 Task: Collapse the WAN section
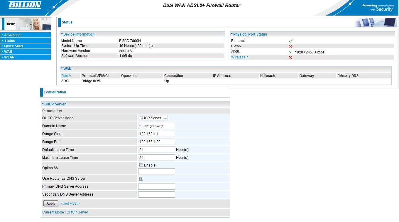coord(62,69)
